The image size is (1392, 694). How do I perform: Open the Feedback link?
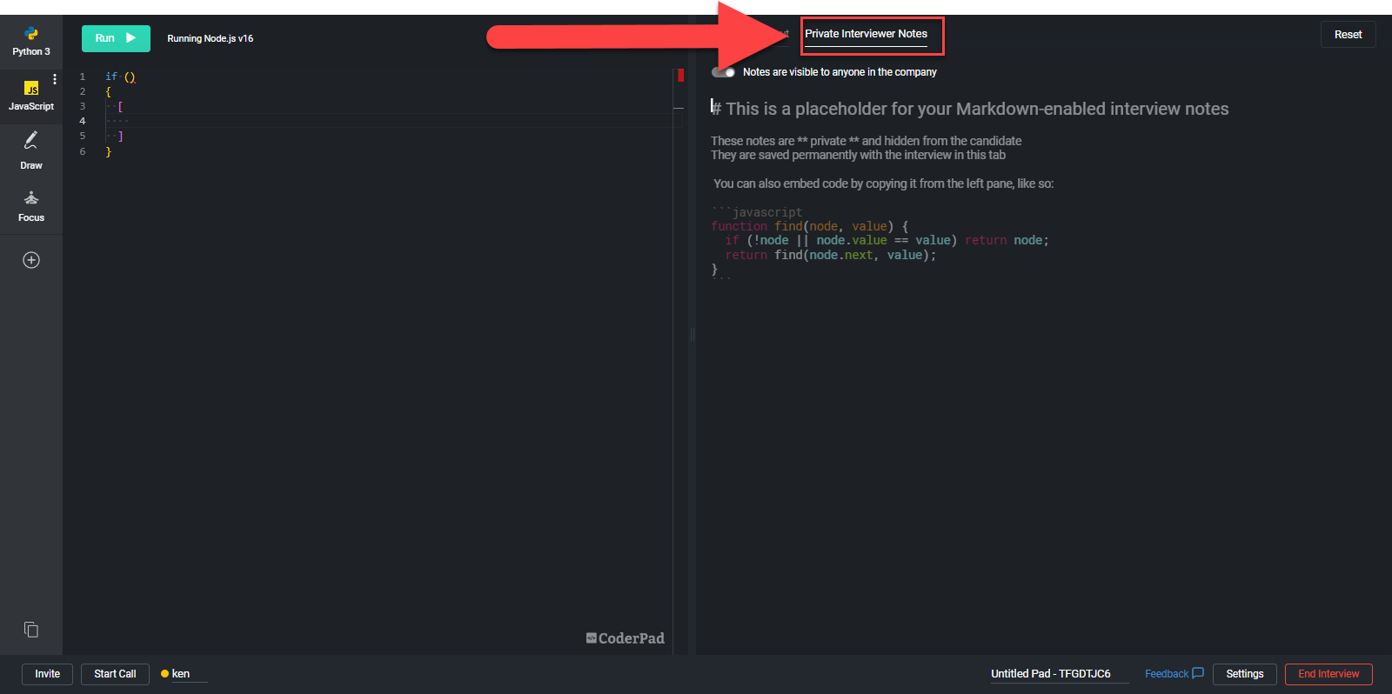point(1174,674)
